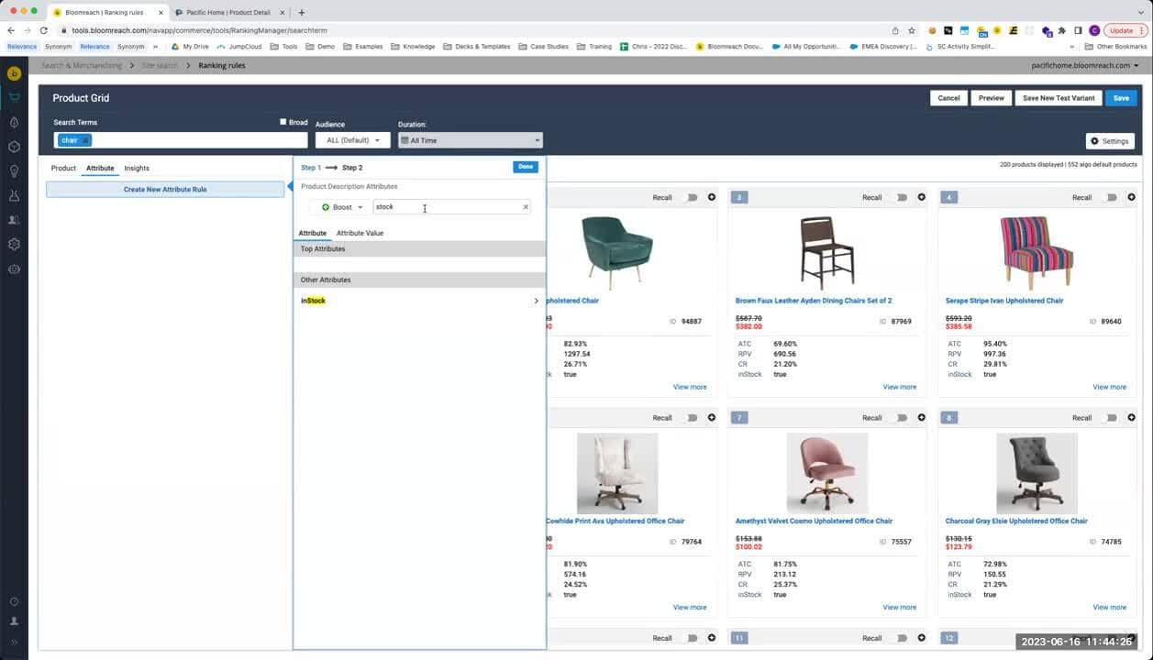Screen dimensions: 1153x660
Task: Click the Serape Stripe chair thumbnail
Action: pos(1035,252)
